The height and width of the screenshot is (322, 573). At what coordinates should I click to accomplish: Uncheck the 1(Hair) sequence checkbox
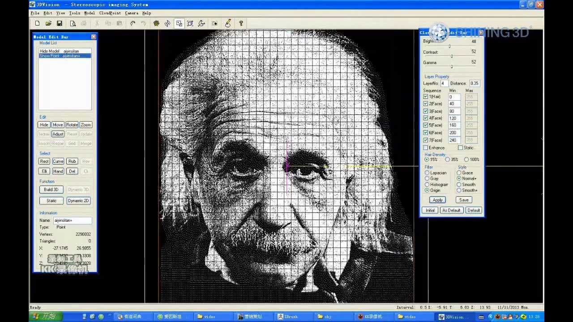tap(426, 97)
